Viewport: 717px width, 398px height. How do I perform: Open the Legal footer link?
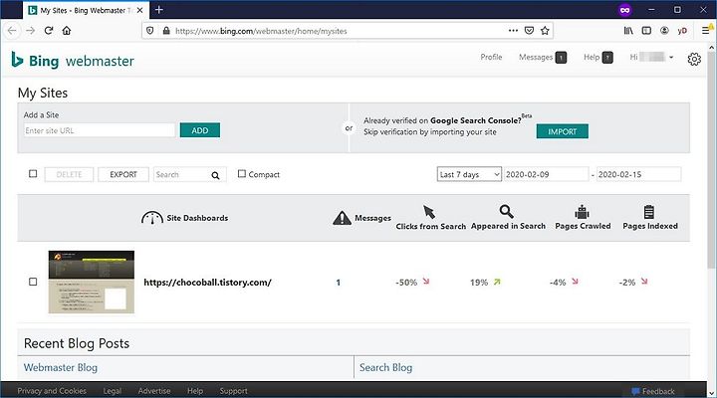[112, 391]
